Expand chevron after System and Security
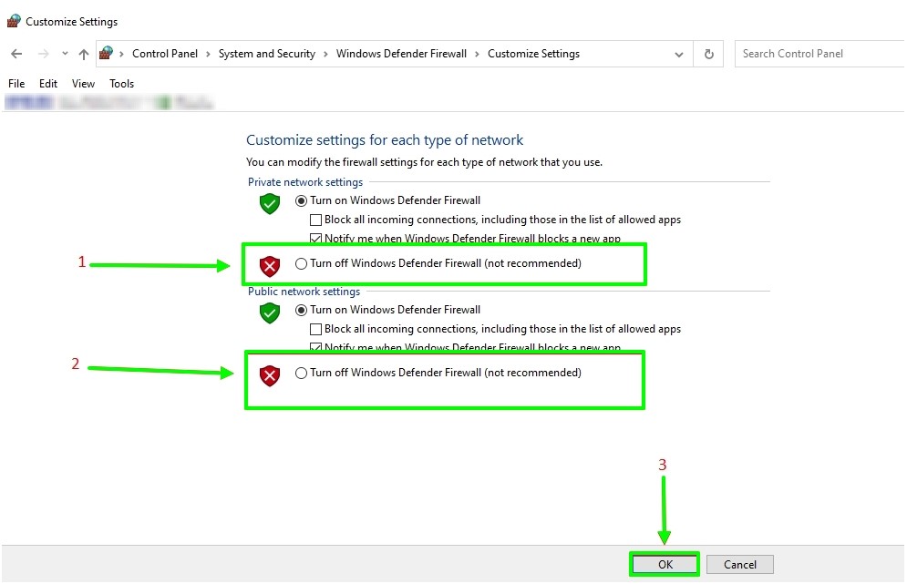907x584 pixels. click(325, 54)
